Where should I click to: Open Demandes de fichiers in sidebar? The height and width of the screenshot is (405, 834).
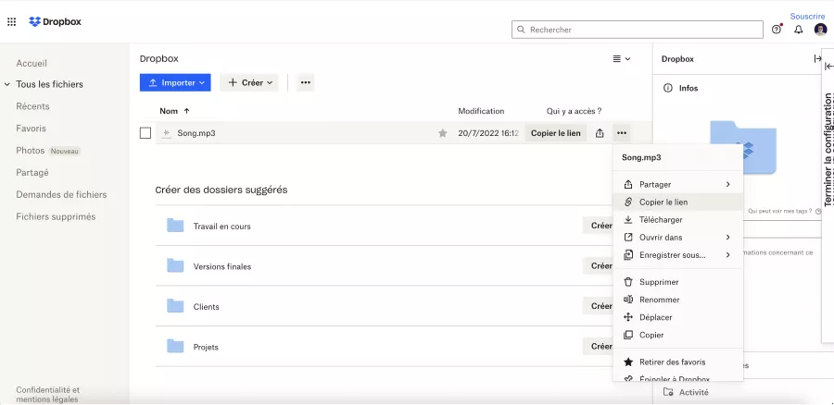point(61,195)
